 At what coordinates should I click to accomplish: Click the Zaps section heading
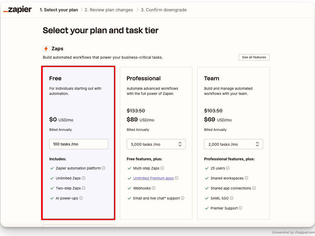click(57, 49)
